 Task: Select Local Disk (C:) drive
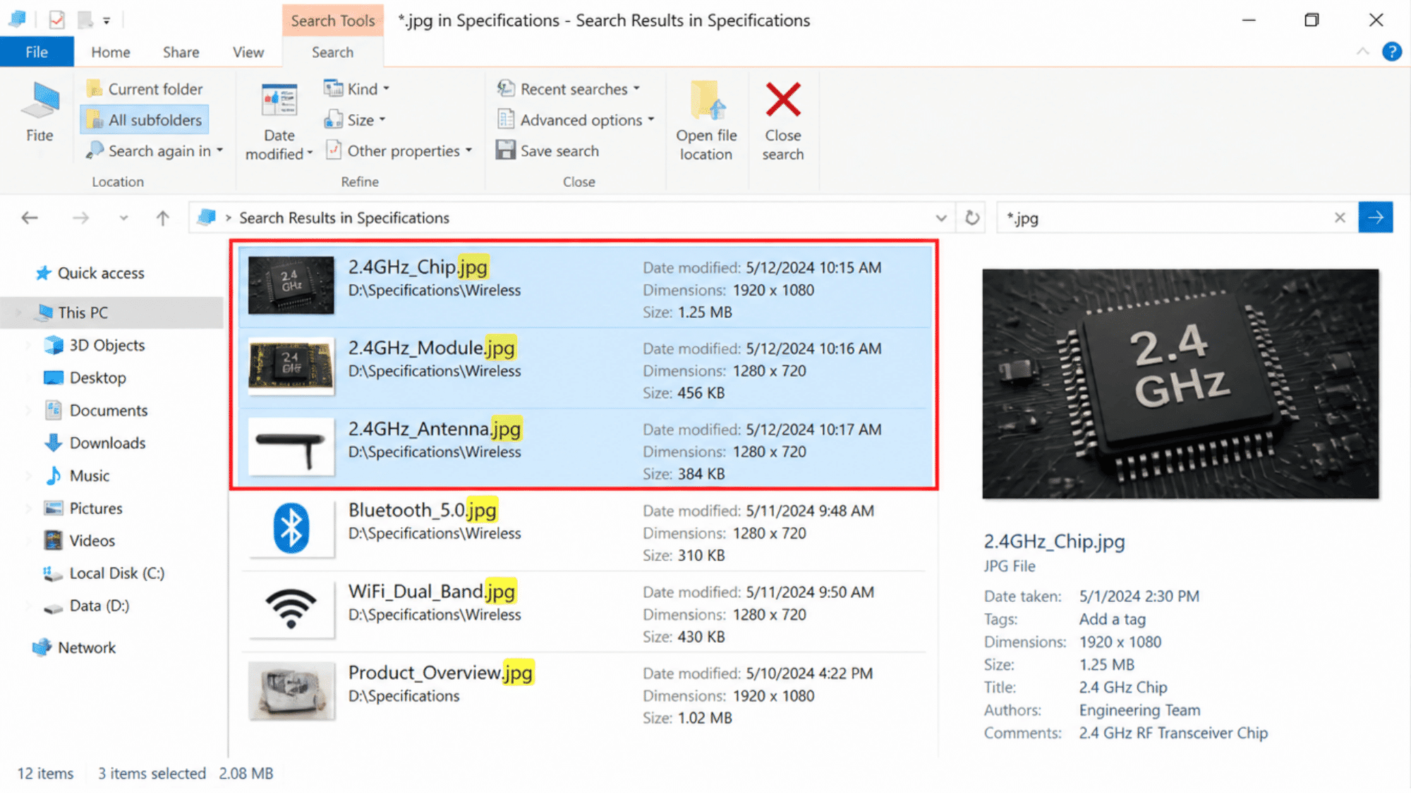click(x=104, y=573)
